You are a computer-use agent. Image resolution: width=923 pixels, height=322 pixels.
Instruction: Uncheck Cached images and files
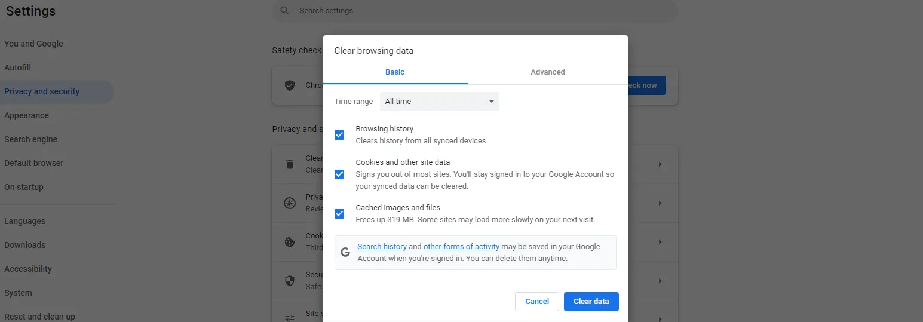[339, 214]
